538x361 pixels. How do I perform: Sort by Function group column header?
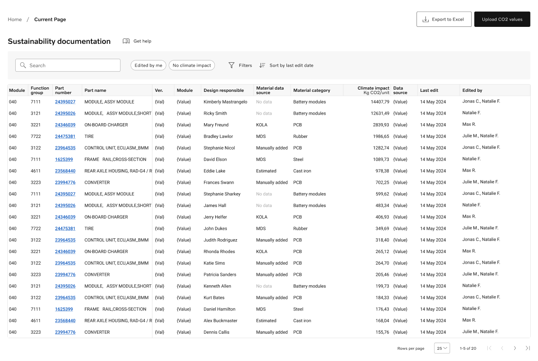click(x=40, y=90)
